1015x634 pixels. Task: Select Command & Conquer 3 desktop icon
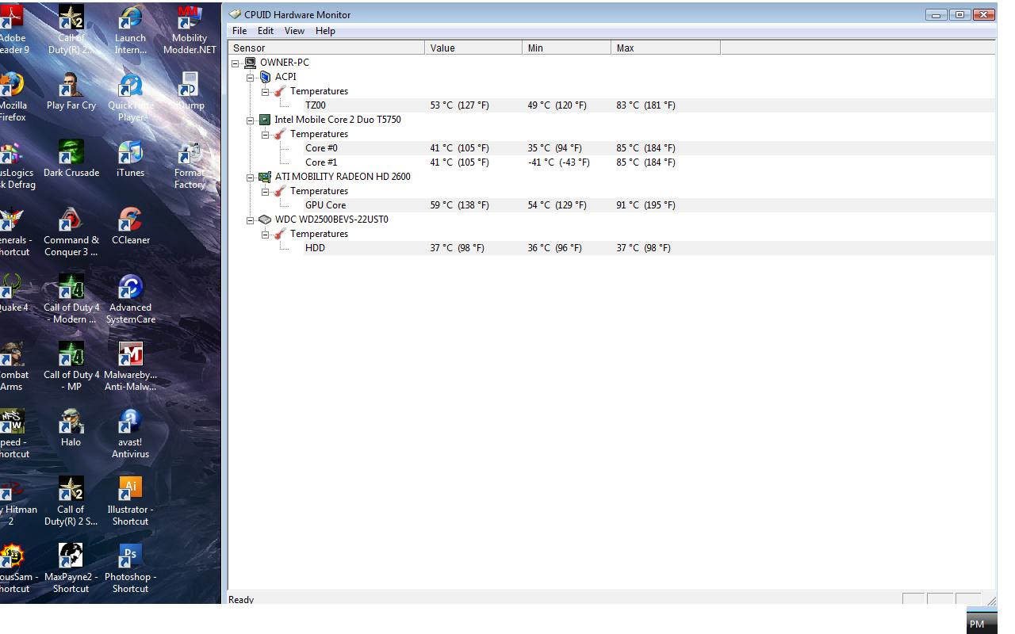point(71,232)
